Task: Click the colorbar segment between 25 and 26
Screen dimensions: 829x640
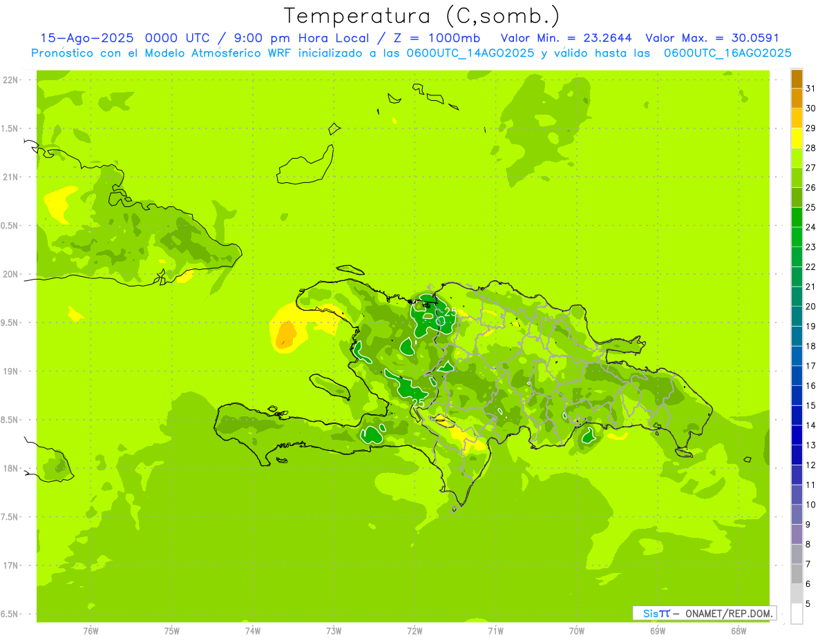Action: (797, 197)
